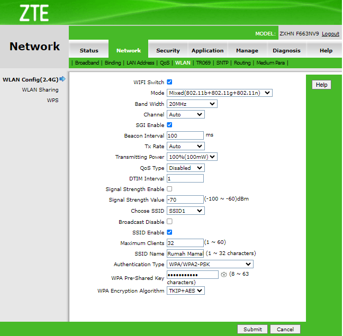Viewport: 343px width, 336px height.
Task: Click the eye icon to reveal WPA key
Action: pyautogui.click(x=224, y=275)
